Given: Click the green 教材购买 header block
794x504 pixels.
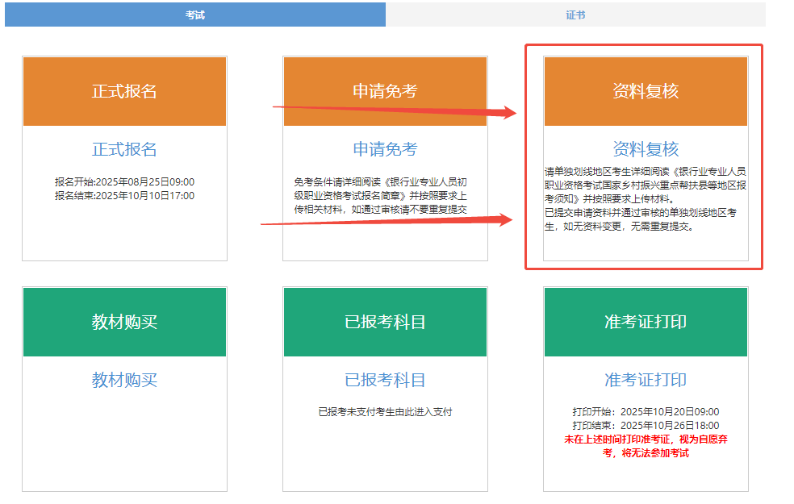Looking at the screenshot, I should click(124, 322).
